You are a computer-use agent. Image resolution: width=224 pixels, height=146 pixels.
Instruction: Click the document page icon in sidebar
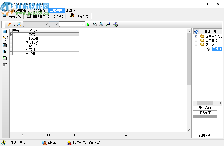[x=5, y=52]
